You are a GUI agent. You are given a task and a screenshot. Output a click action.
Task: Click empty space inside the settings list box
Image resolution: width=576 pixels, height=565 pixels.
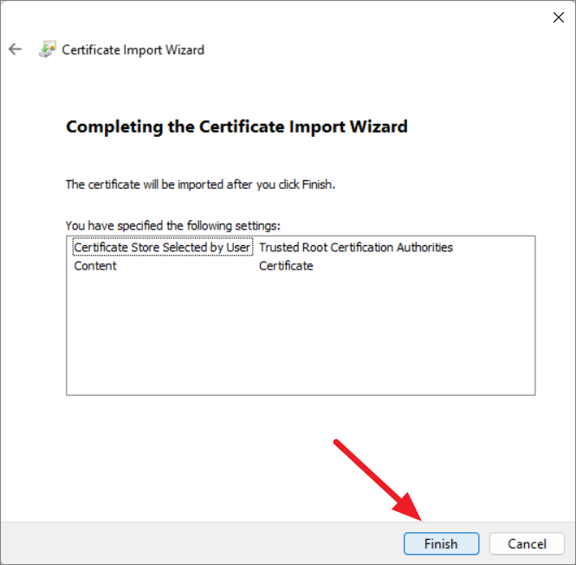300,338
